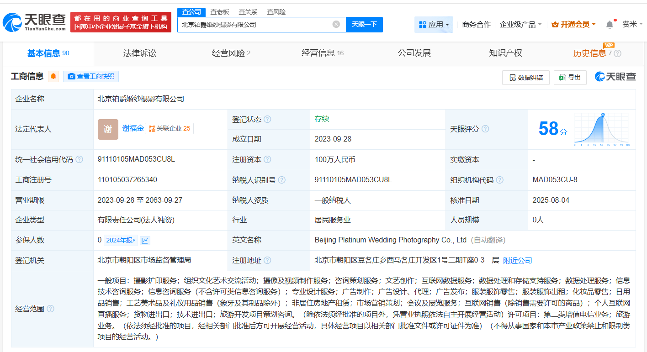Click the help icon beside 天眼评分
647x352 pixels.
485,129
